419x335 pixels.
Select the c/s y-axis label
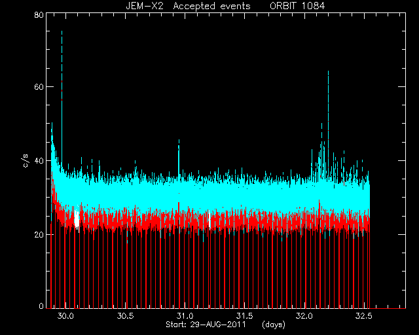click(26, 160)
